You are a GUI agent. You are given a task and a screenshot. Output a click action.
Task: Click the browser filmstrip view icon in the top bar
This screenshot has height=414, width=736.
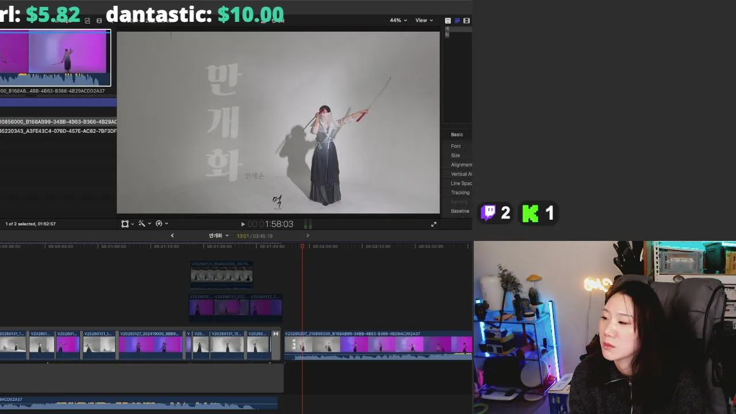pyautogui.click(x=99, y=21)
